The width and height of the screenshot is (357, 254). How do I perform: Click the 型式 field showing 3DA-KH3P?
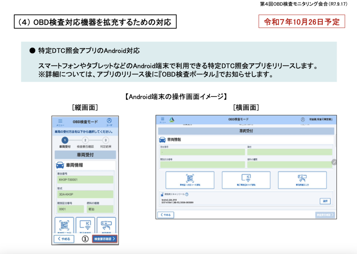pos(85,194)
